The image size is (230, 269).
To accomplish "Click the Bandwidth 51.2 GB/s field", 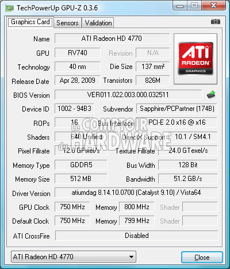I will (188, 179).
